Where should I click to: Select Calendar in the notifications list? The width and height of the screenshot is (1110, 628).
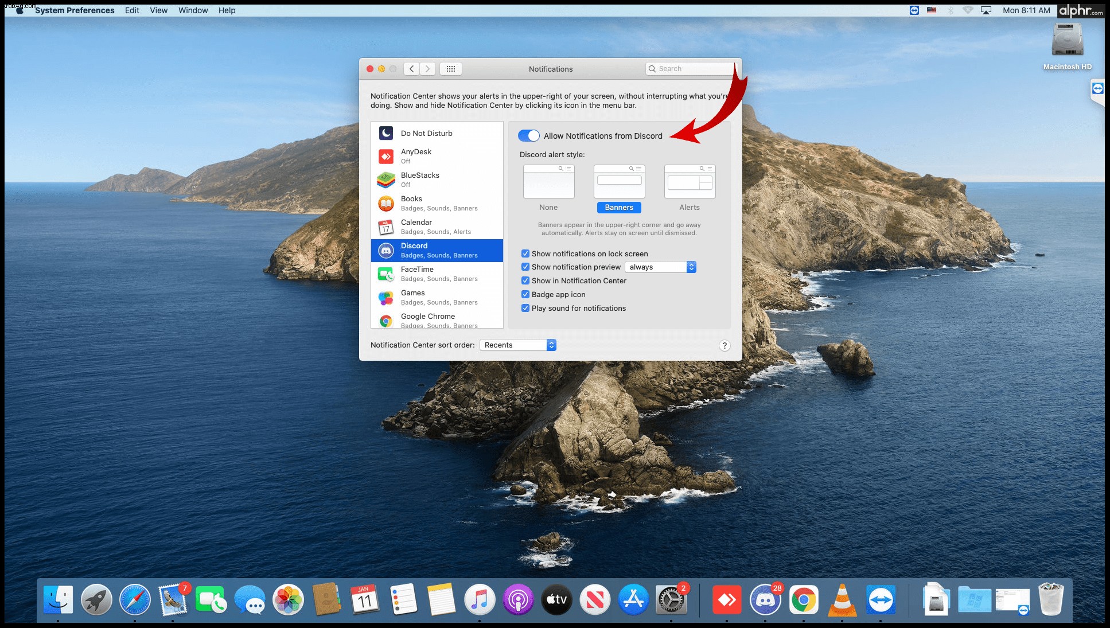coord(437,227)
